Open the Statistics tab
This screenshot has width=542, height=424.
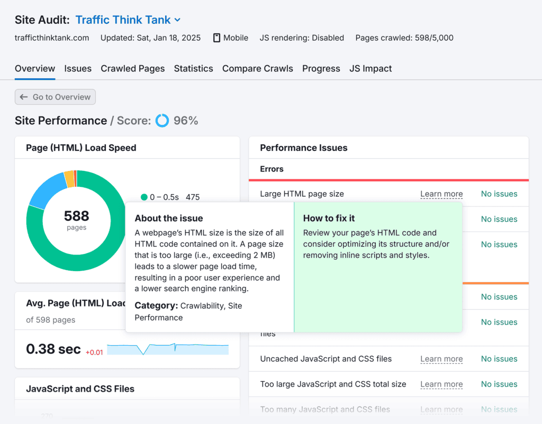click(193, 68)
